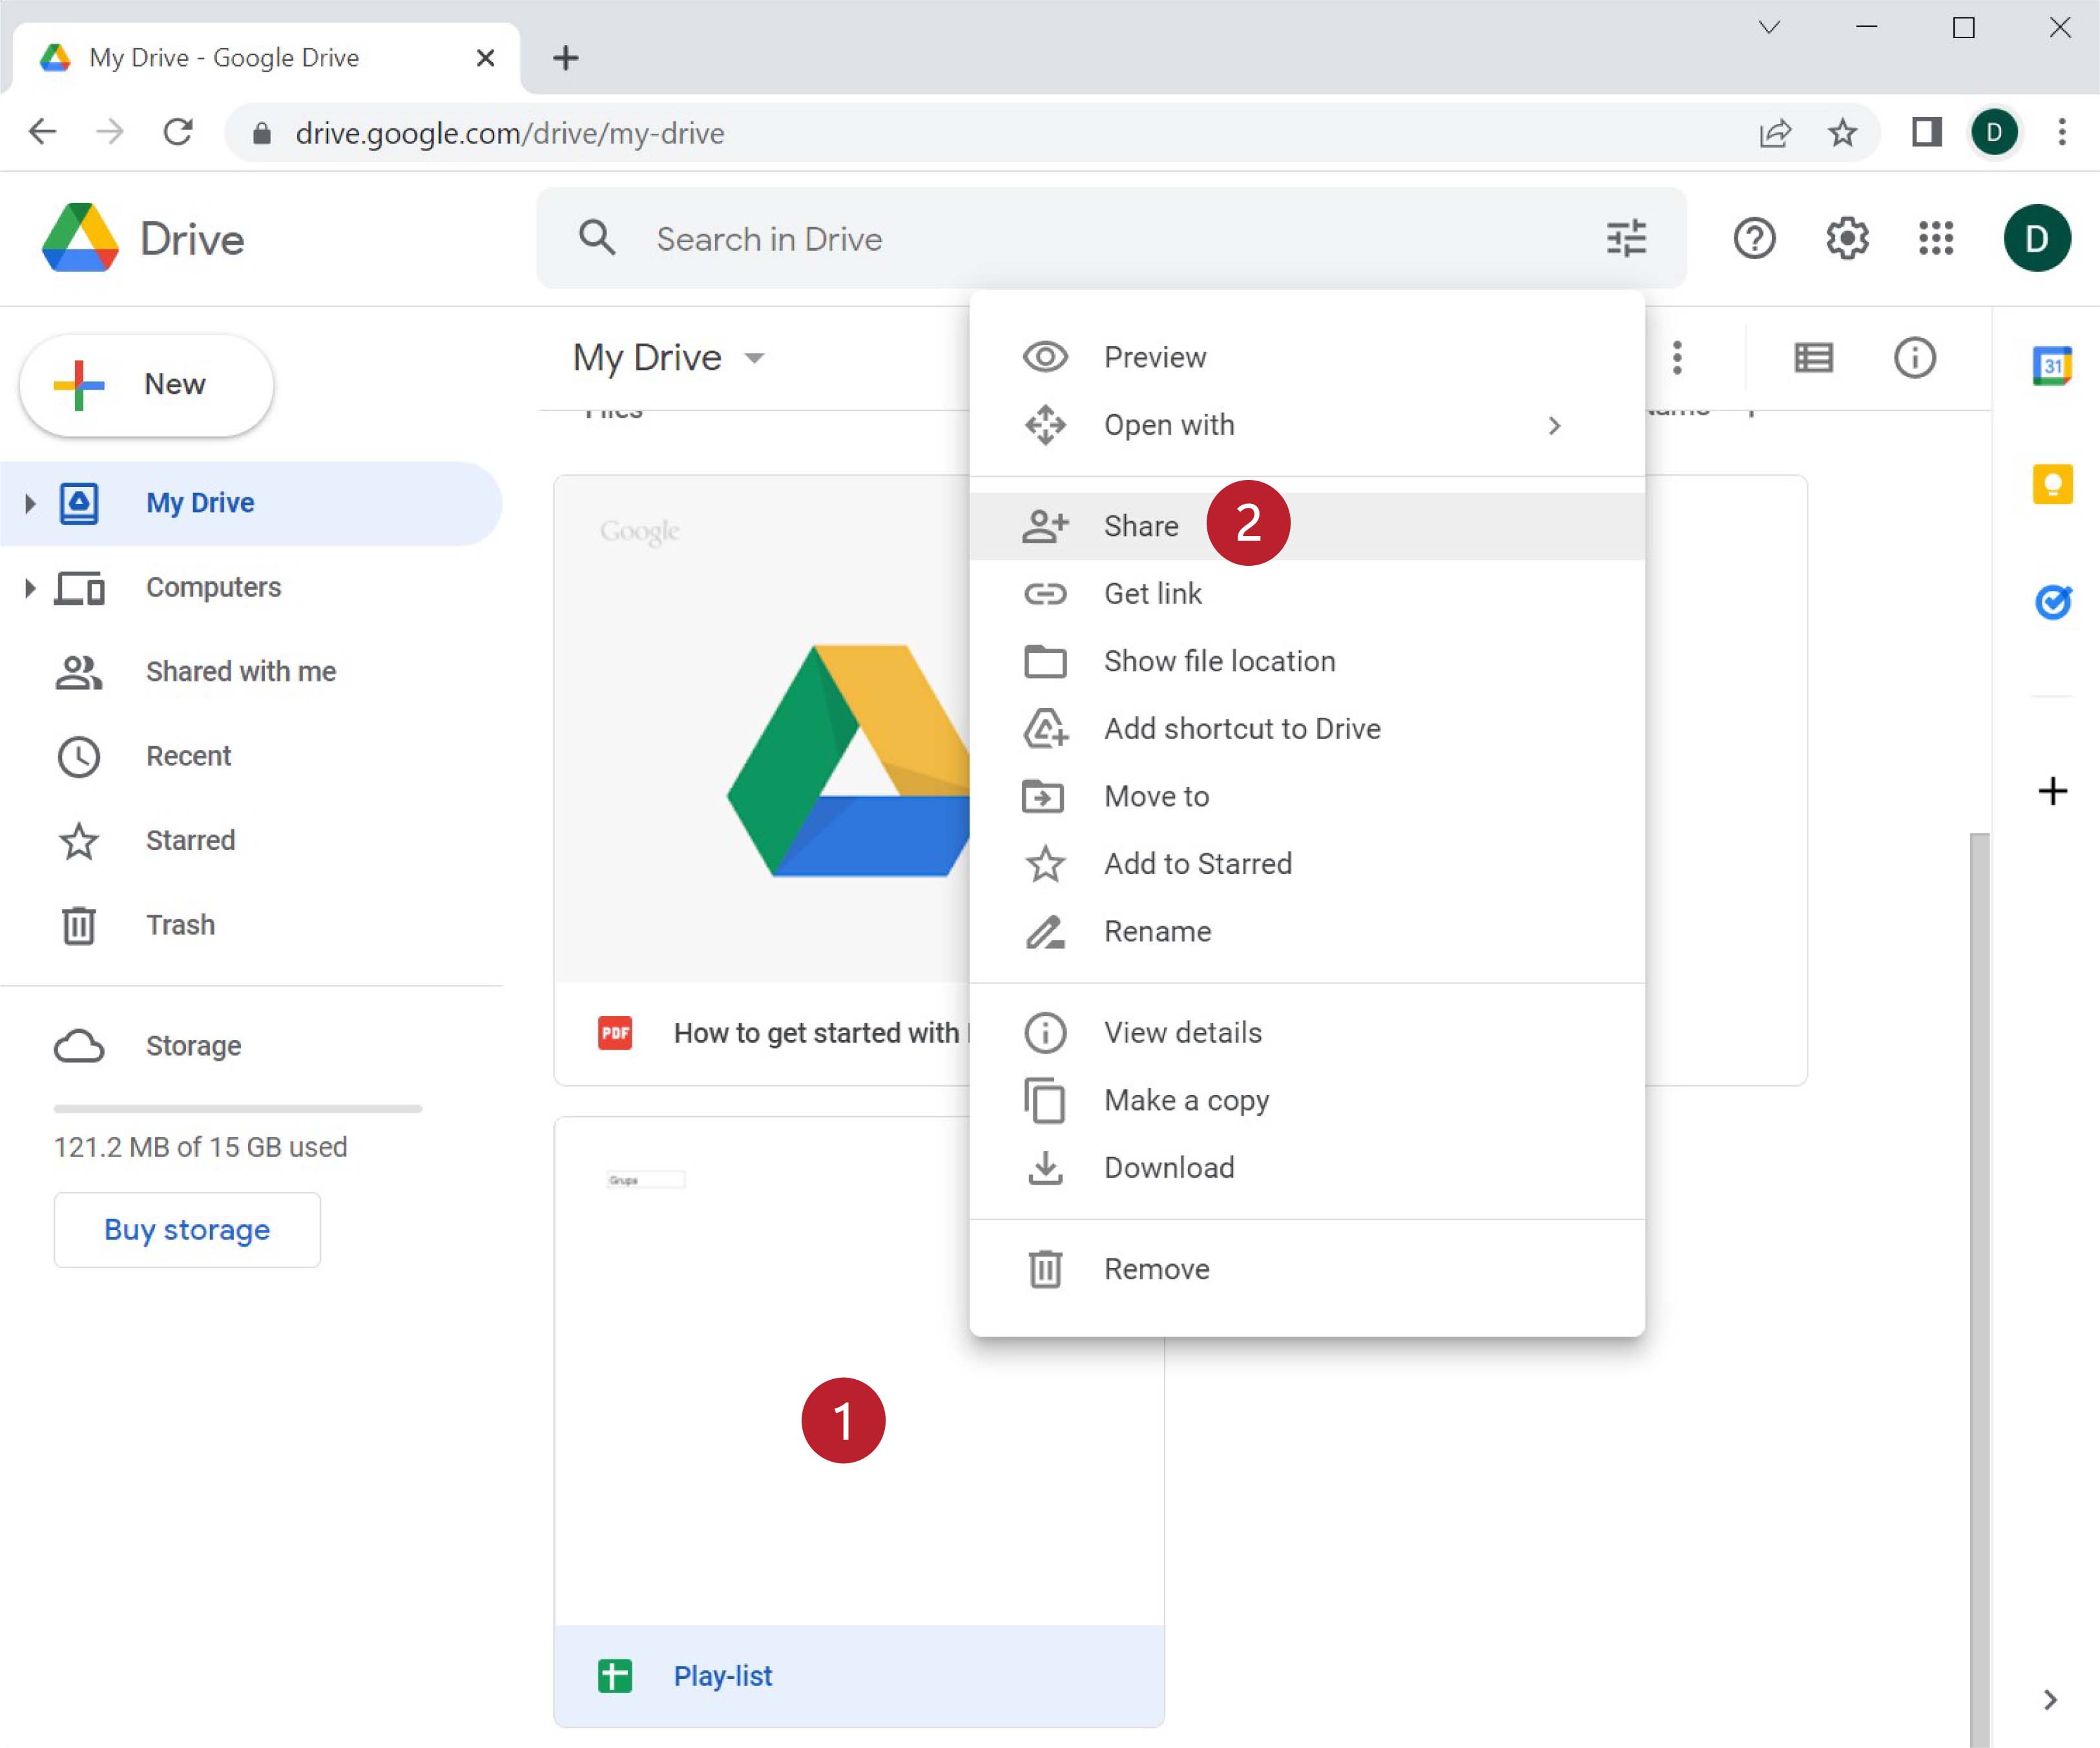Open search options filter icon
Screen dimensions: 2100x1748
1626,238
